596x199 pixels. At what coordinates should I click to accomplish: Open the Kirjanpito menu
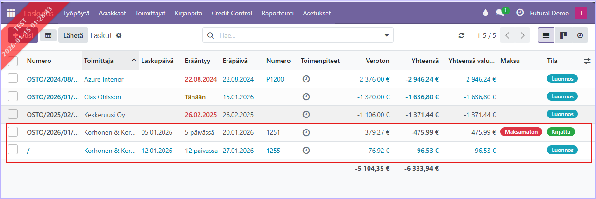[188, 13]
